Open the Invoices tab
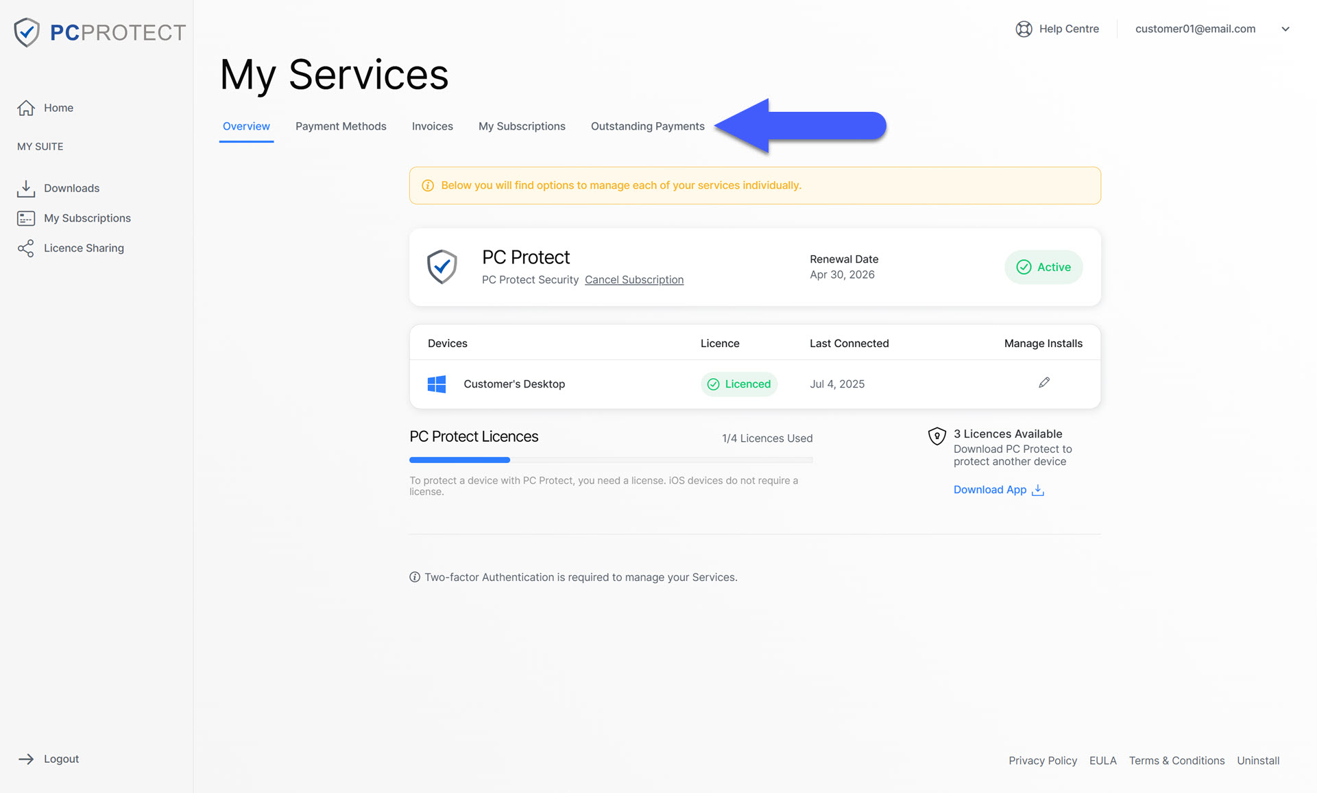The image size is (1317, 793). tap(433, 126)
